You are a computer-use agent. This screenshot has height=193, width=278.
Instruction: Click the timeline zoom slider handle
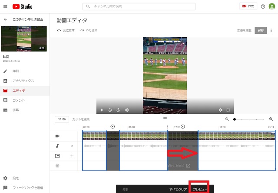(235, 119)
